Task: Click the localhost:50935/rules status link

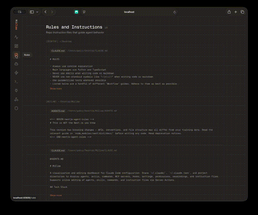Action: click(25, 198)
